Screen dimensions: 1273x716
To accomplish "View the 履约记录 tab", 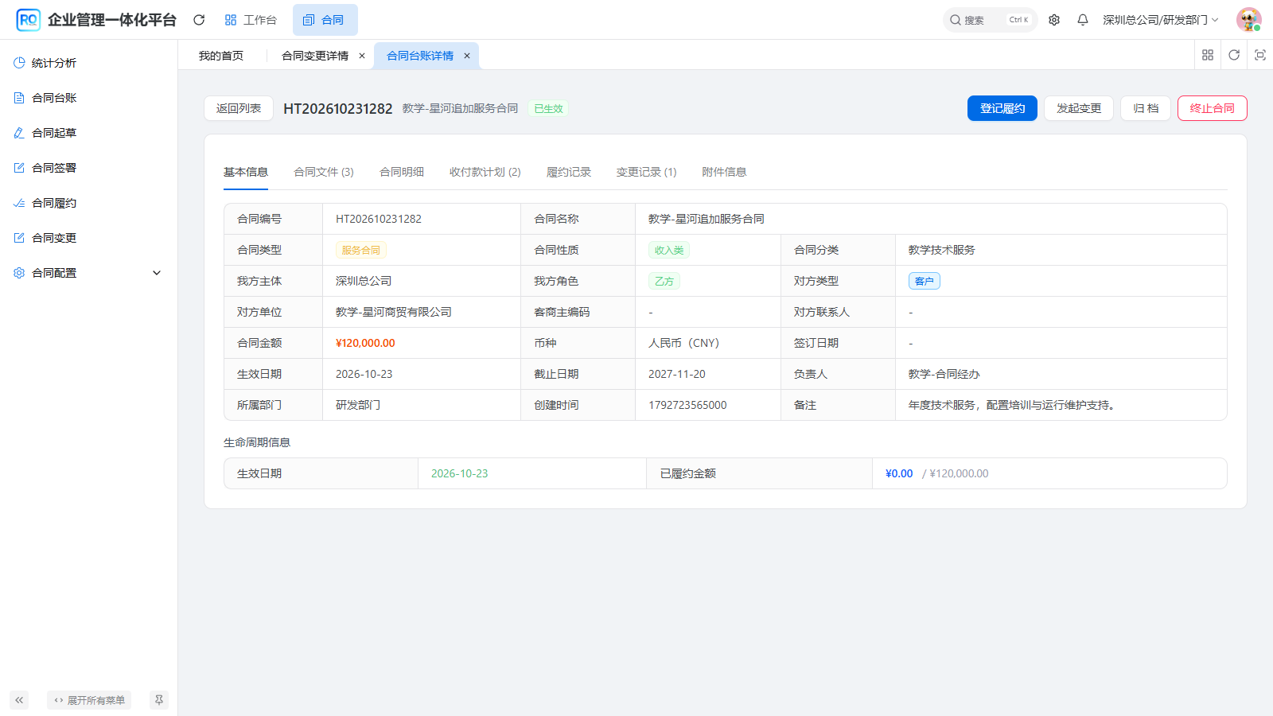I will 569,172.
